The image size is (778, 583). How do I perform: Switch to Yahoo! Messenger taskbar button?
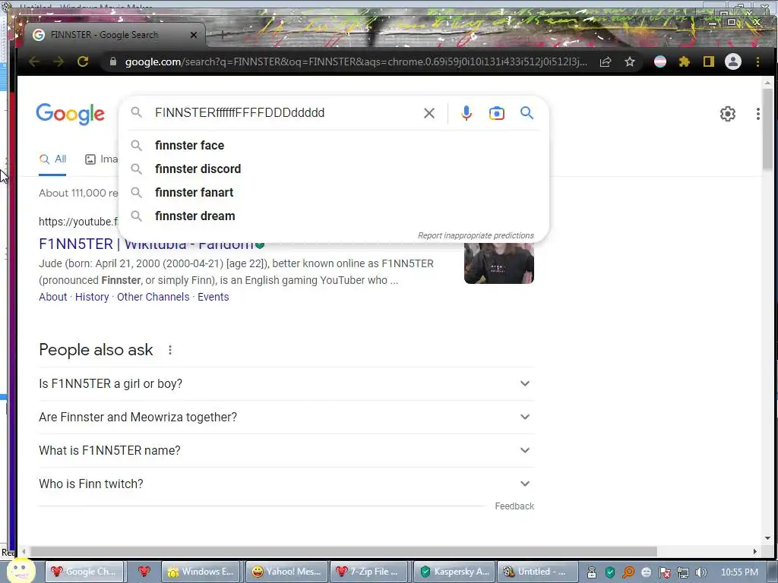tap(286, 572)
